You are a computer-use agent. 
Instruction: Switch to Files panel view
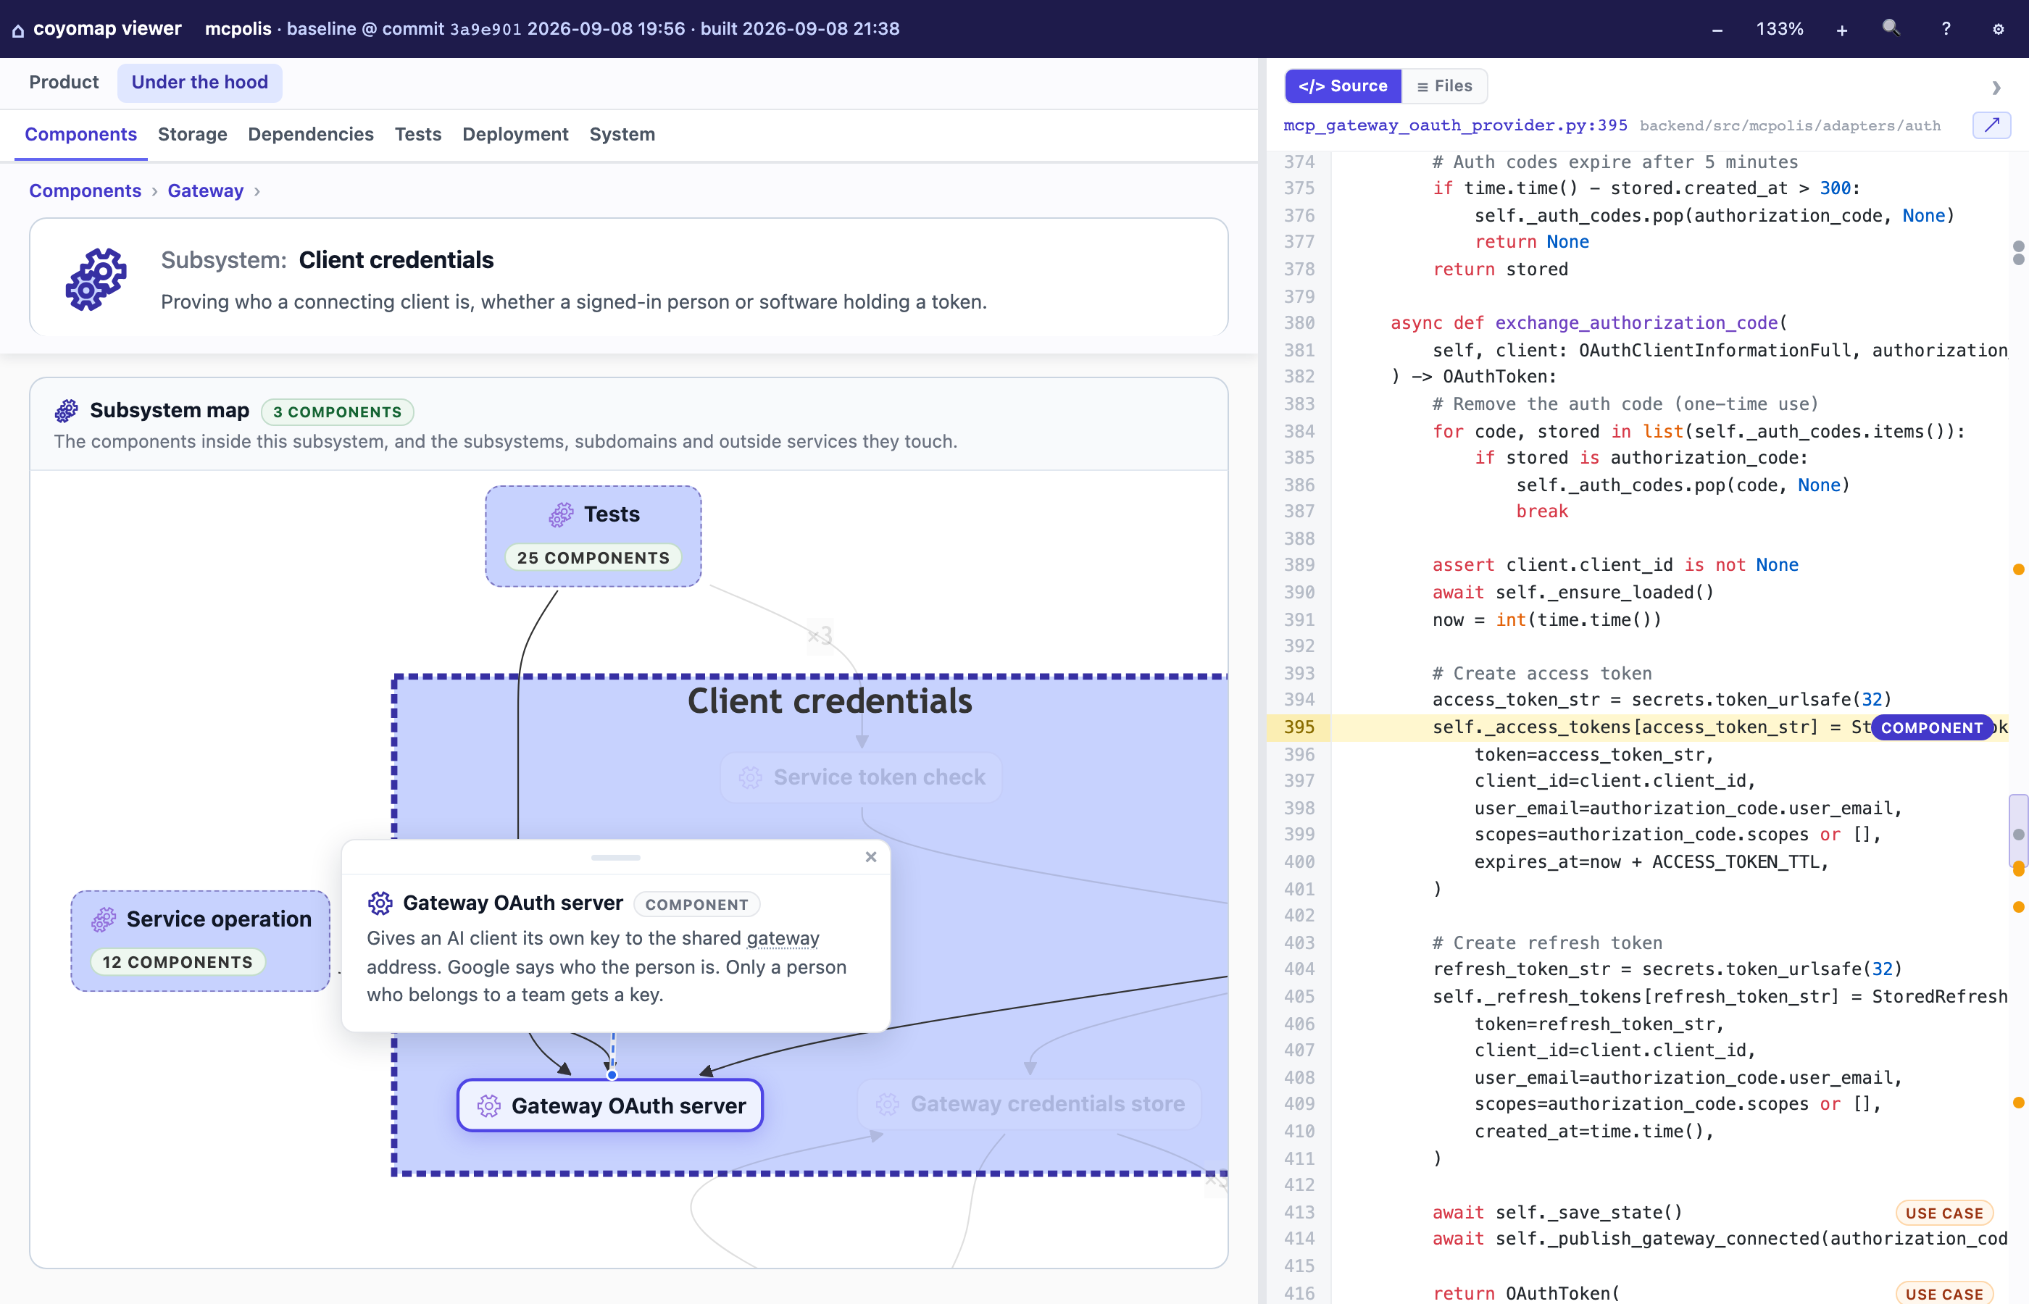click(1443, 85)
